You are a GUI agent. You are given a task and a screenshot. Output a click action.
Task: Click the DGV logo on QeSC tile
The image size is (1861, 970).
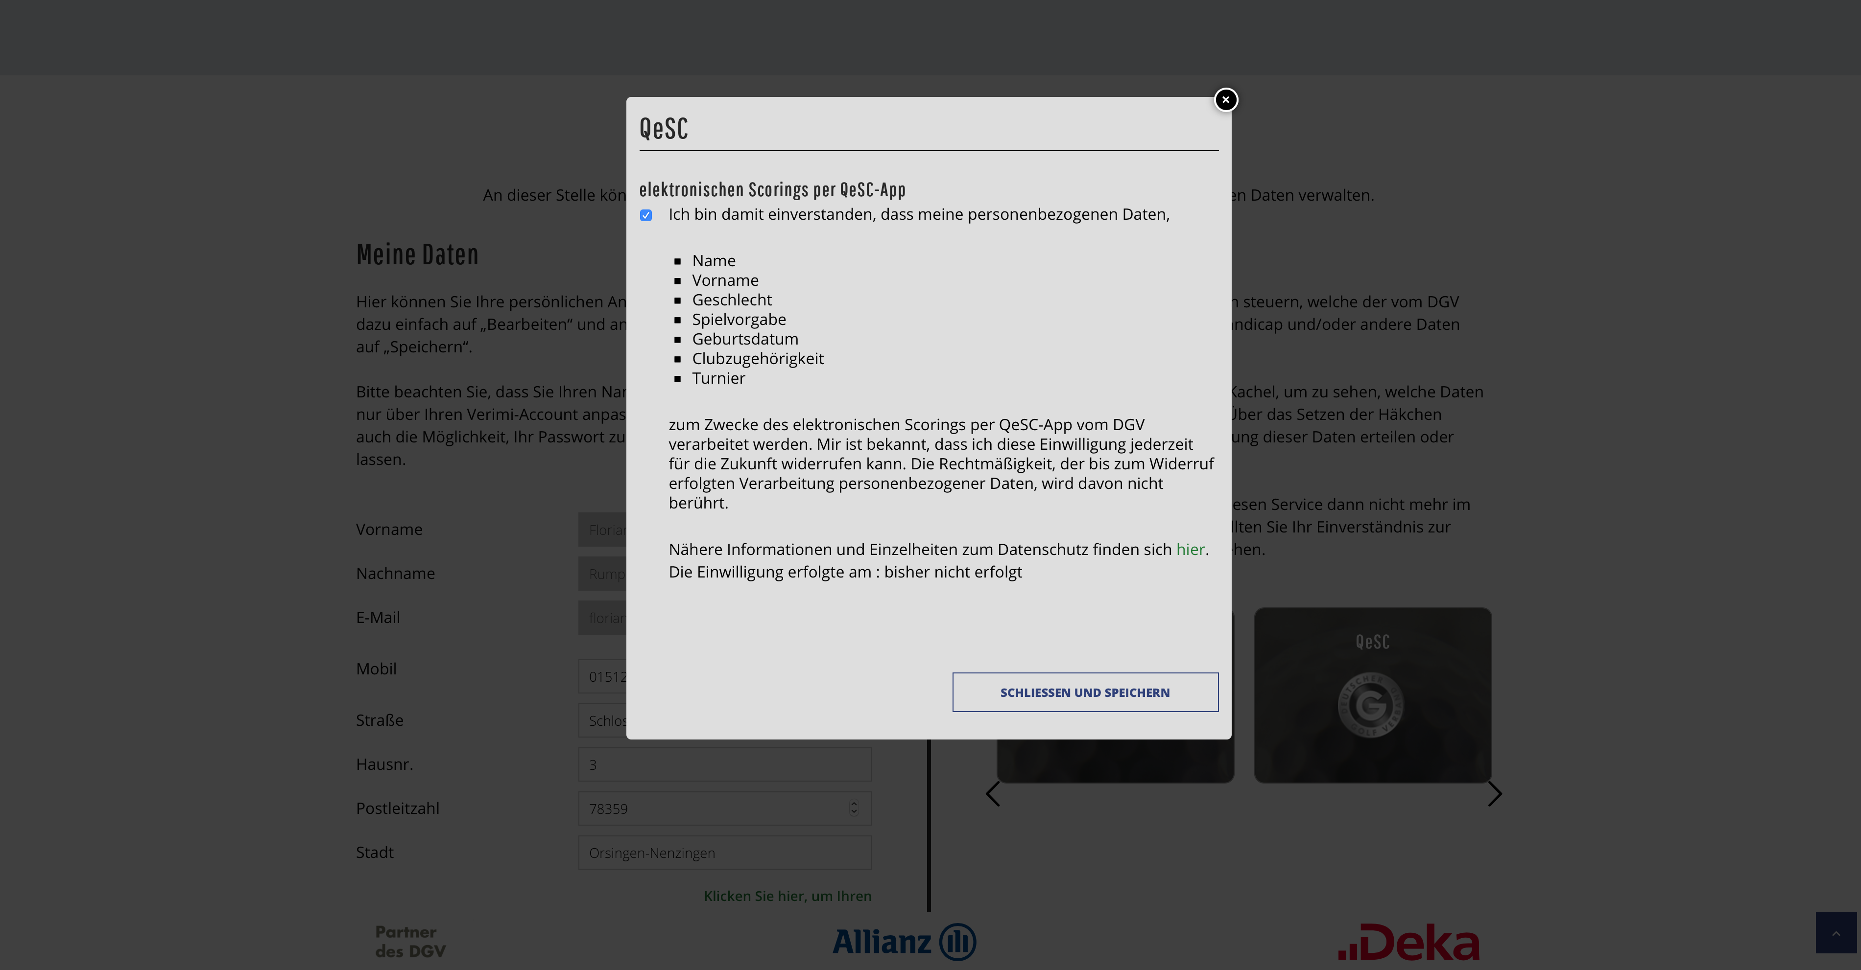[1370, 705]
